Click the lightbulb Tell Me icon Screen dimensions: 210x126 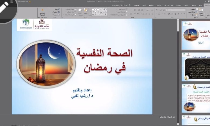pyautogui.click(x=129, y=5)
